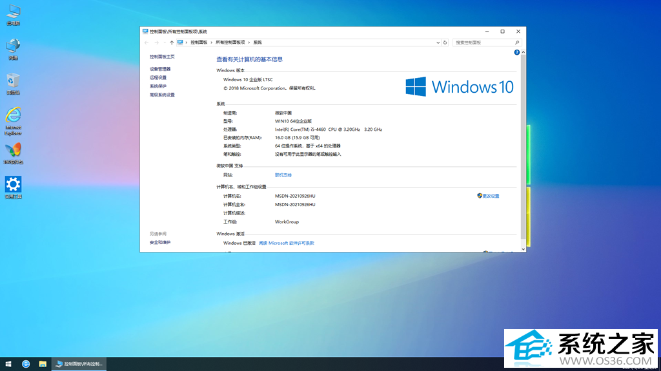Click the scrollbar up arrow

pyautogui.click(x=523, y=52)
